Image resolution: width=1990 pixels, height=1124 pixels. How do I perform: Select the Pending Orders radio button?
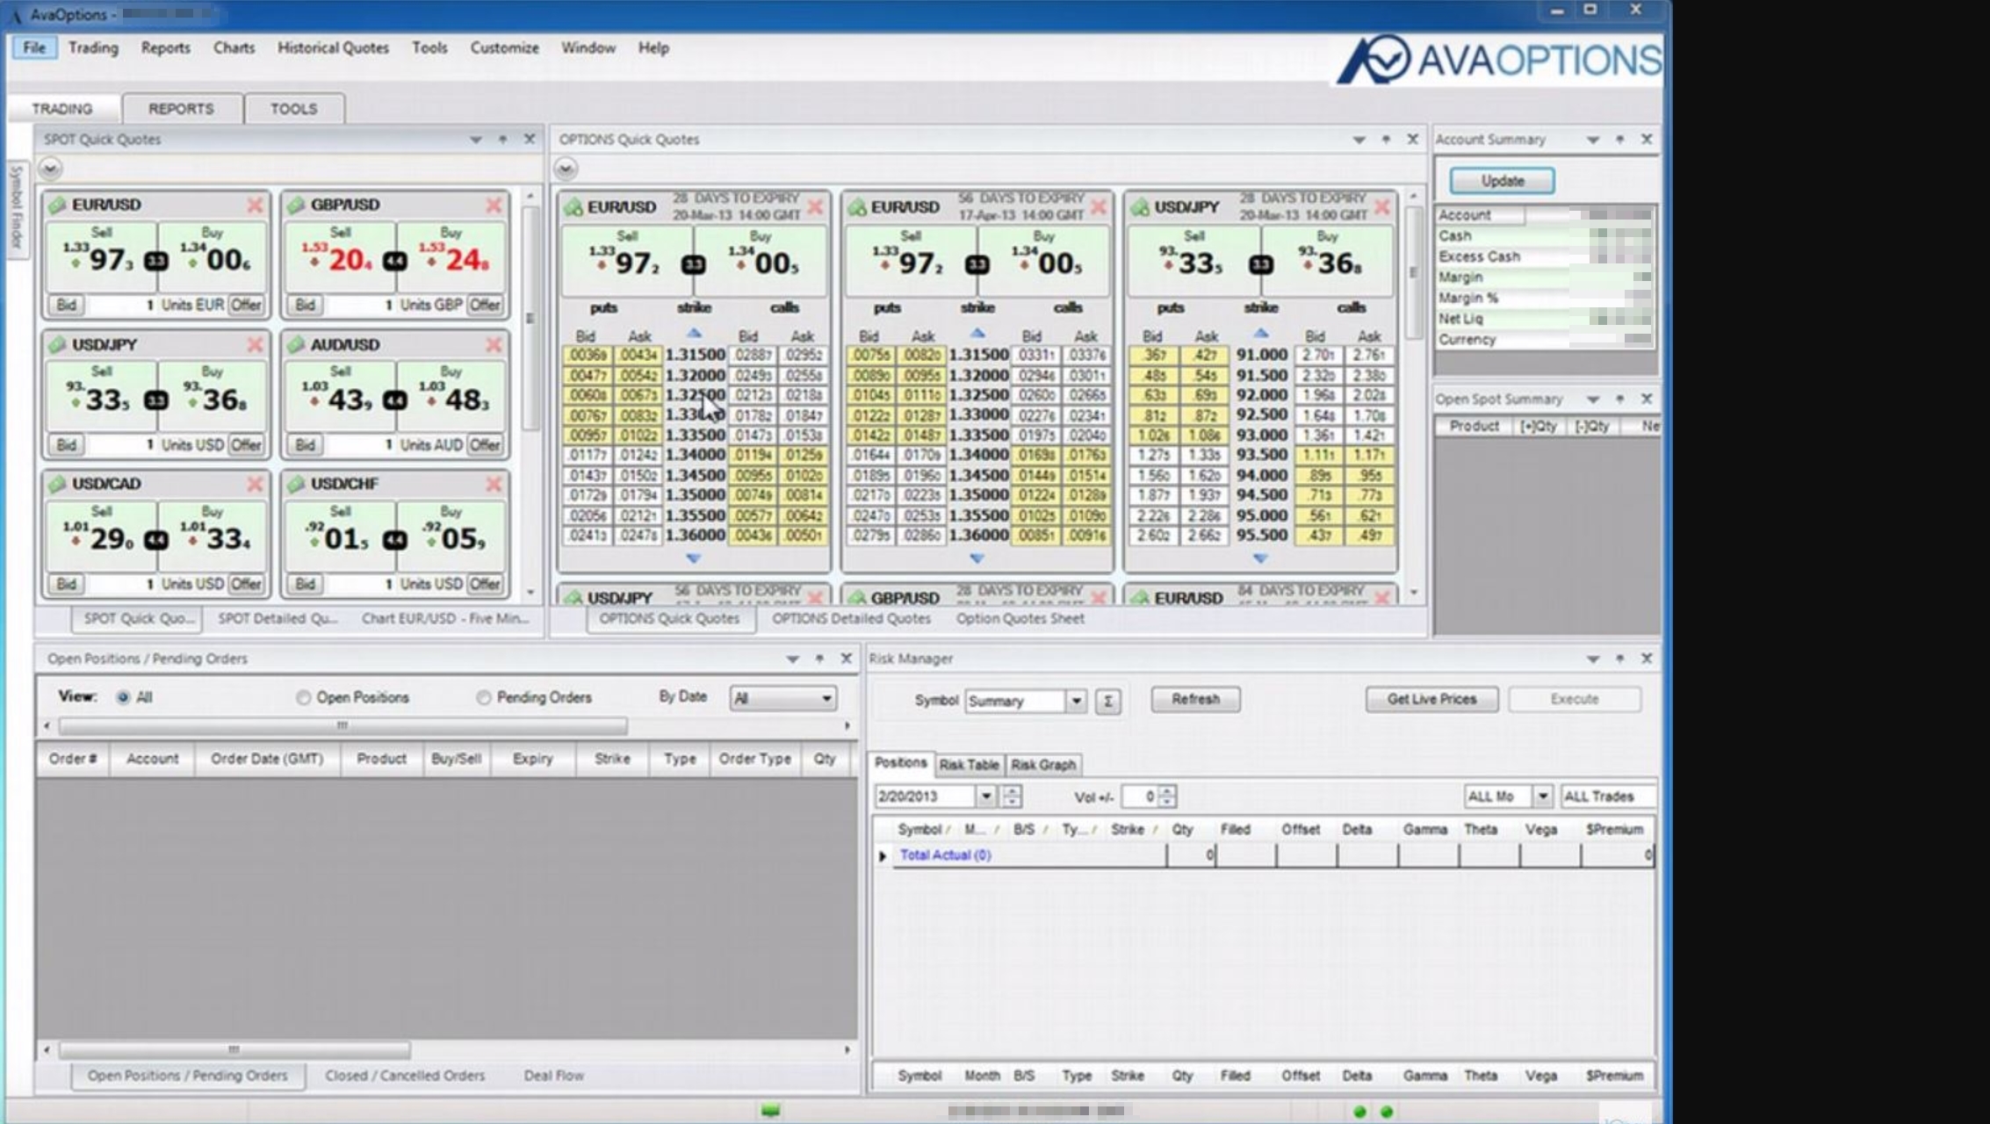(x=483, y=697)
